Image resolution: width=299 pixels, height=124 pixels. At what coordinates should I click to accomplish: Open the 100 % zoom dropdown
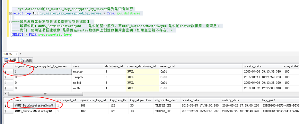(x=16, y=54)
